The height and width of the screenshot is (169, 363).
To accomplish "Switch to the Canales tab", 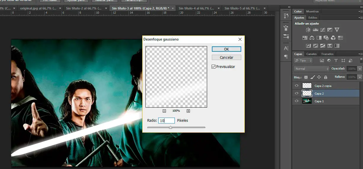I will click(311, 54).
